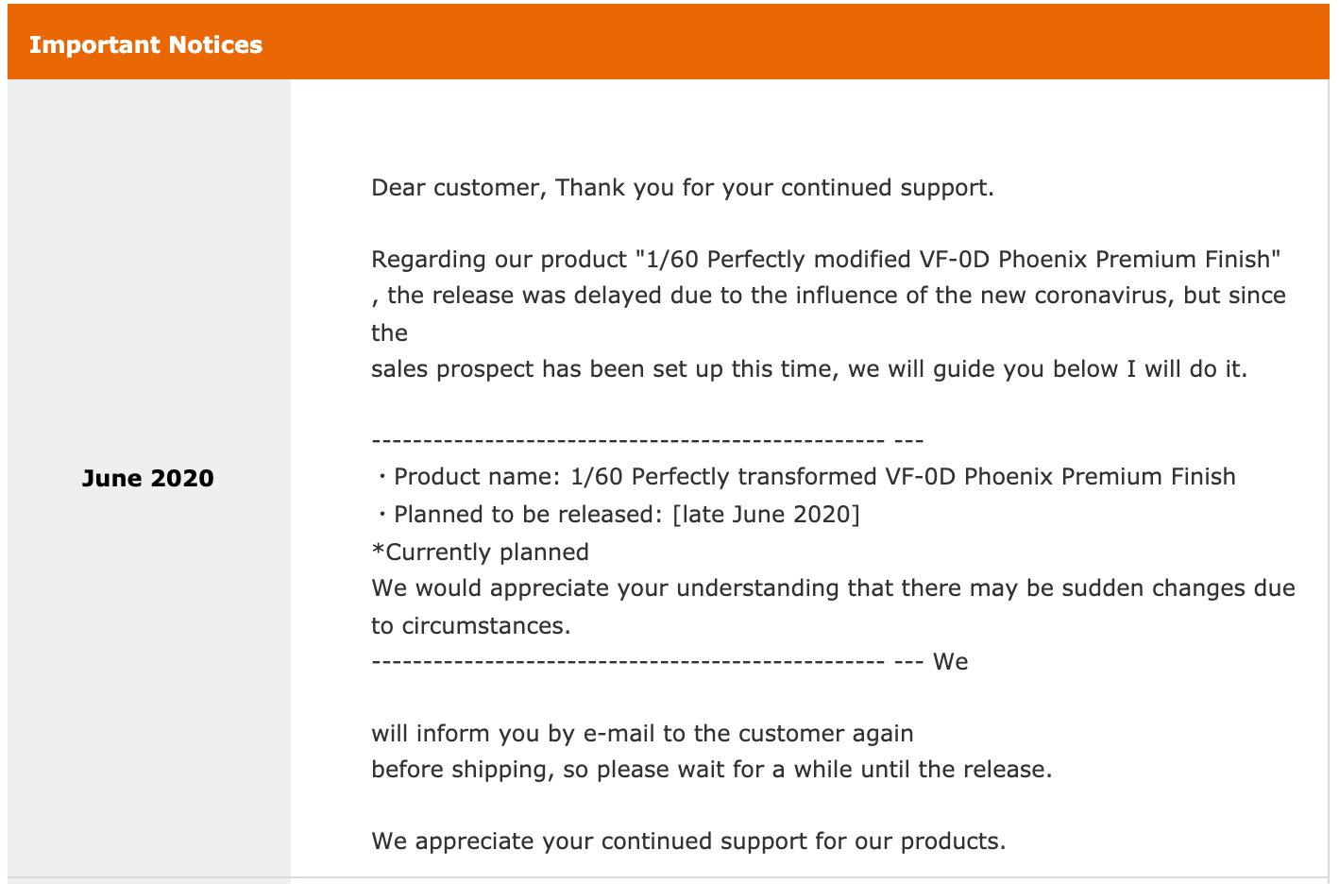The width and height of the screenshot is (1339, 884).
Task: Click the 'Product name' bullet line
Action: 805,477
